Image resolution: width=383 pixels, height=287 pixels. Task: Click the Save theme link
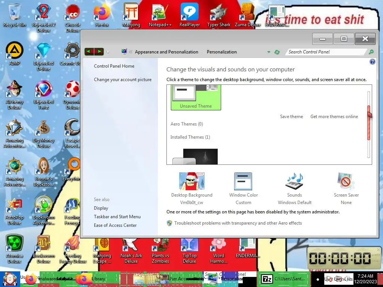291,117
